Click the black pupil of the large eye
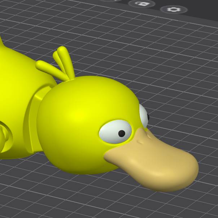The width and height of the screenshot is (218, 218). [122, 133]
